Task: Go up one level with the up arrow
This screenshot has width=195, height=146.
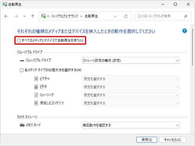Action: tap(33, 16)
